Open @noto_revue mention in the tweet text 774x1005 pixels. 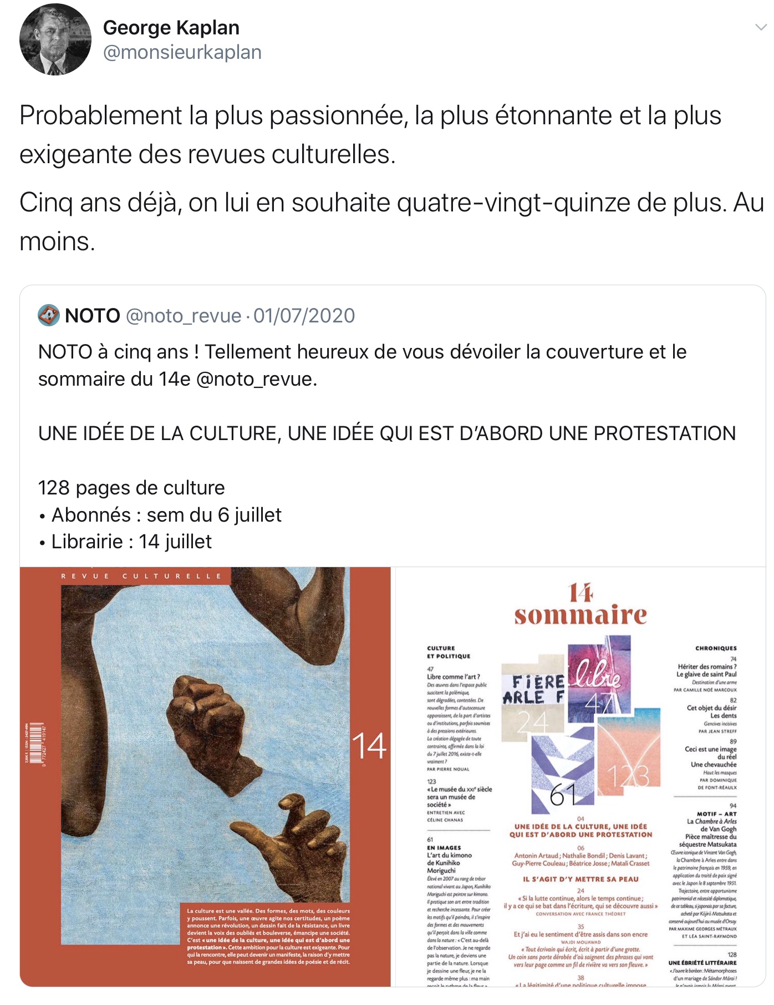256,379
